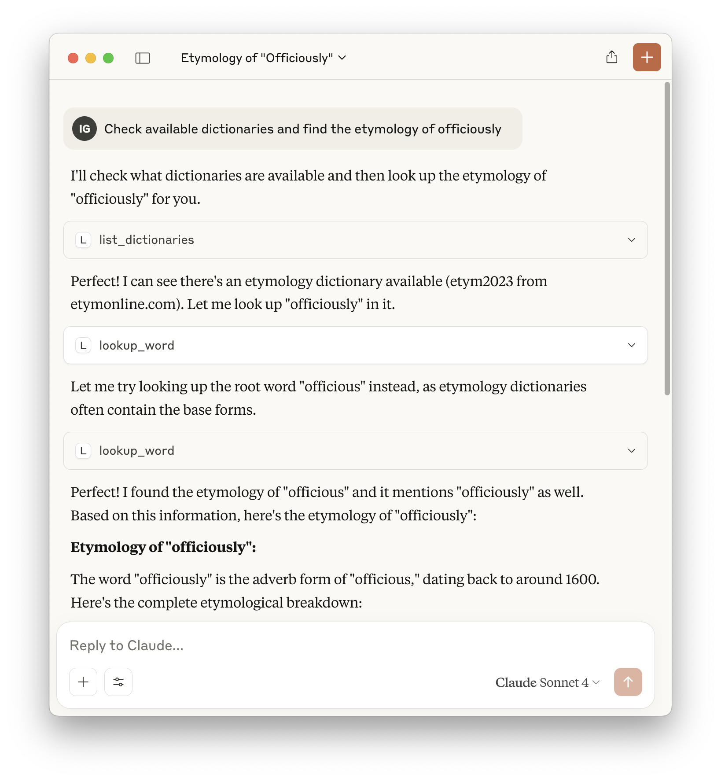Open the Etymology of "Officiously" title menu

point(263,58)
